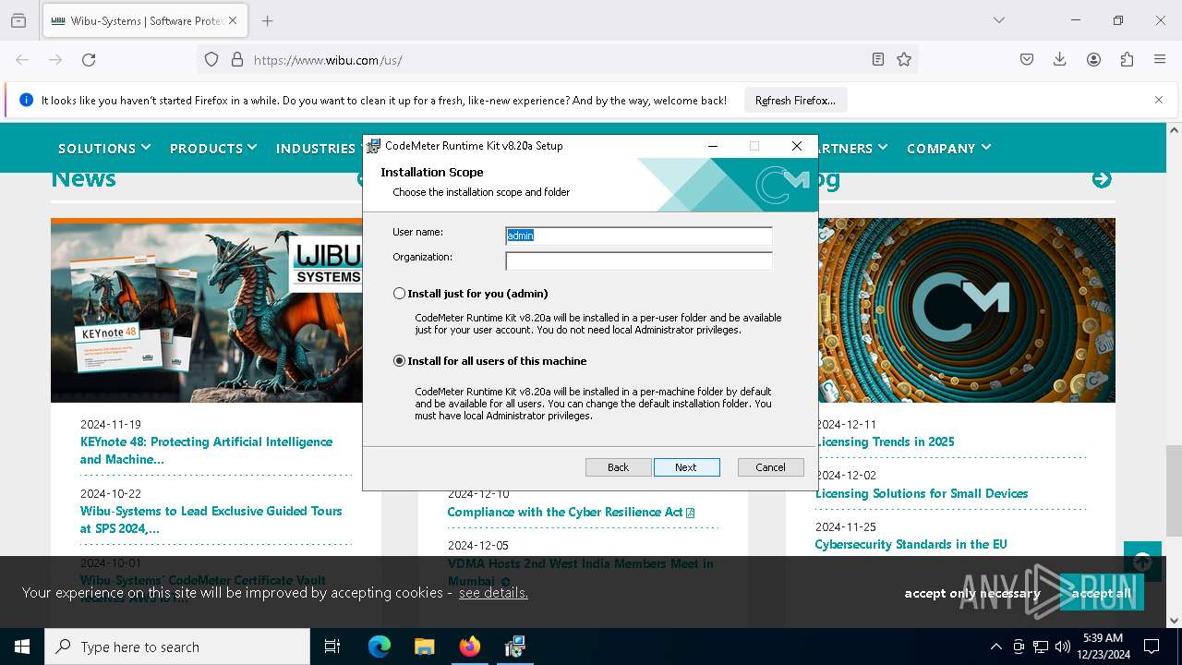Expand the SOLUTIONS menu
1182x665 pixels.
pyautogui.click(x=104, y=148)
